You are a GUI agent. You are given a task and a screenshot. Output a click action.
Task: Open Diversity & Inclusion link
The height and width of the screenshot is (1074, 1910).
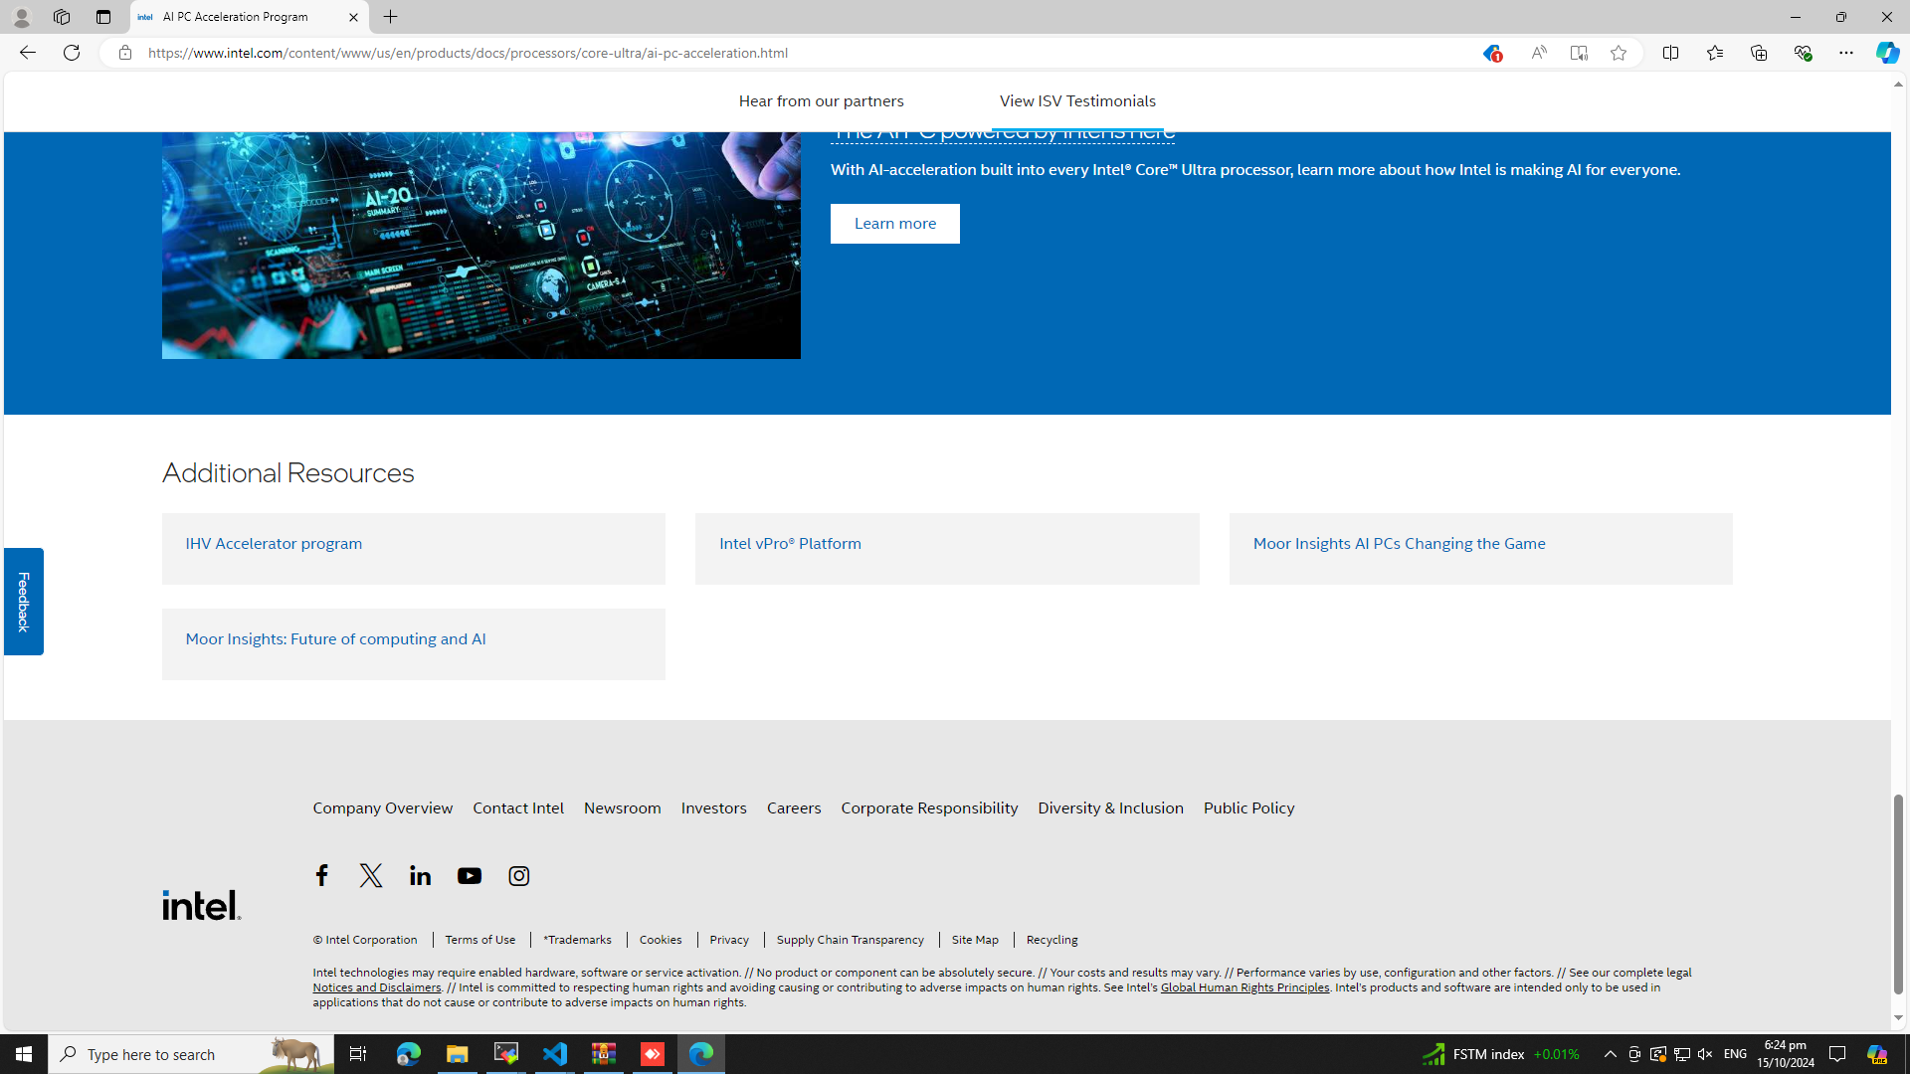(x=1110, y=808)
